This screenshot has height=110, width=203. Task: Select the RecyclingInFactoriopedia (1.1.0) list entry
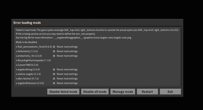click(34, 60)
